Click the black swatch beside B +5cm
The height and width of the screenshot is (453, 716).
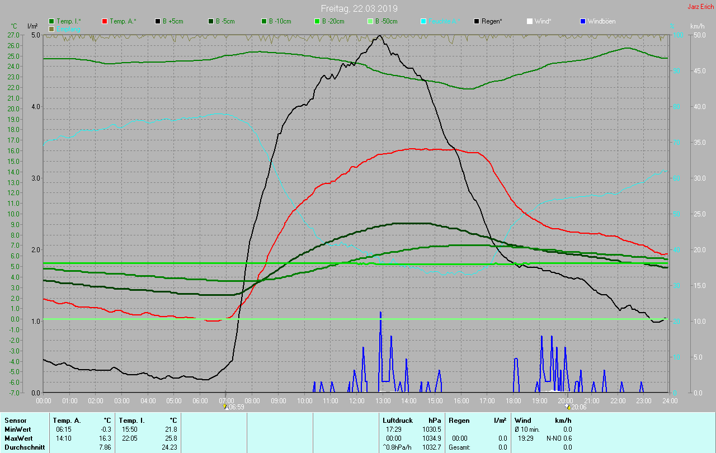tap(158, 21)
